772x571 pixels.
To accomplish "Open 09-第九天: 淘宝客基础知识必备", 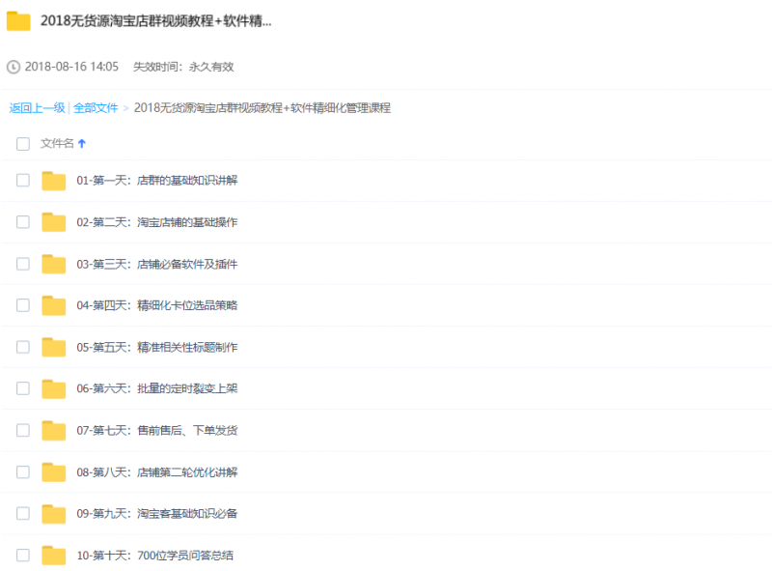I will pos(157,514).
